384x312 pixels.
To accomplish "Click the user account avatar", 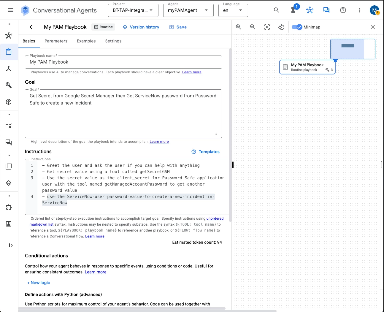I will coord(375,10).
